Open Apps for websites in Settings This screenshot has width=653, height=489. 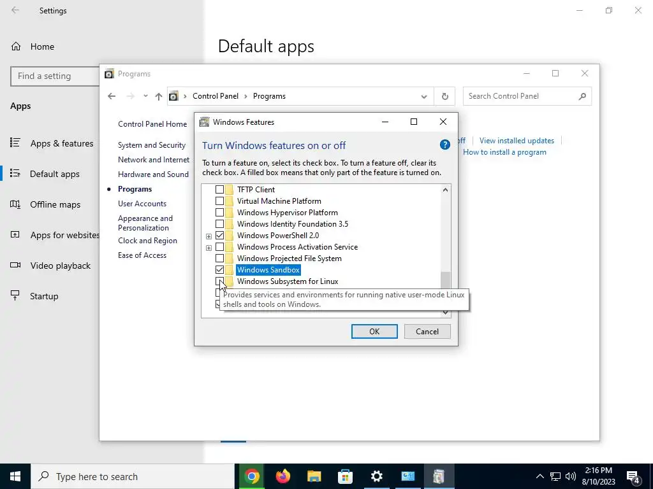click(64, 235)
